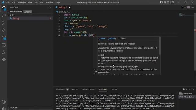Click the VS Code logo icon

click(3, 2)
